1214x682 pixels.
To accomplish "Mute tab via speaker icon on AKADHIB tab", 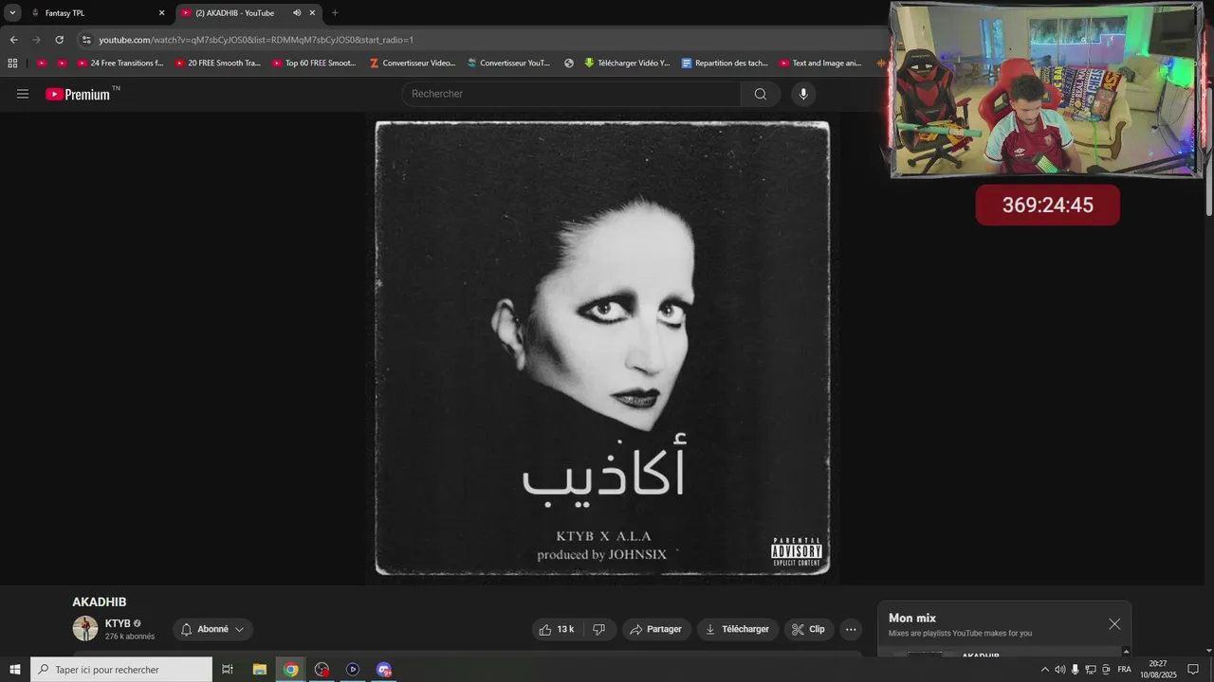I will [297, 13].
